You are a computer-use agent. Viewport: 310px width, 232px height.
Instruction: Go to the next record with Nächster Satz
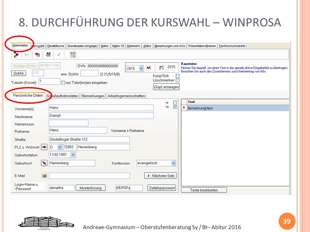pyautogui.click(x=160, y=176)
